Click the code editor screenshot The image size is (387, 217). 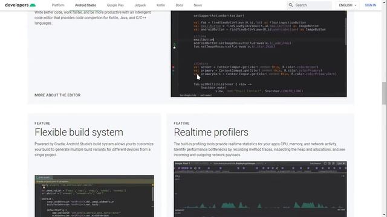259,54
